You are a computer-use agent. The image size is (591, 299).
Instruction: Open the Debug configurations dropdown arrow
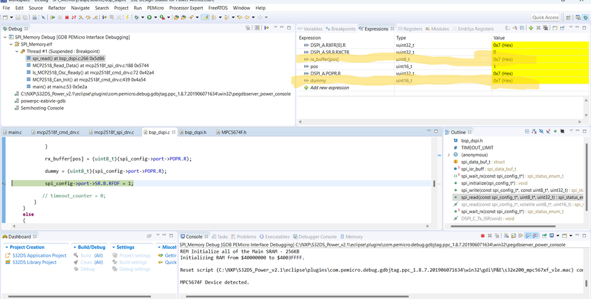point(143,17)
